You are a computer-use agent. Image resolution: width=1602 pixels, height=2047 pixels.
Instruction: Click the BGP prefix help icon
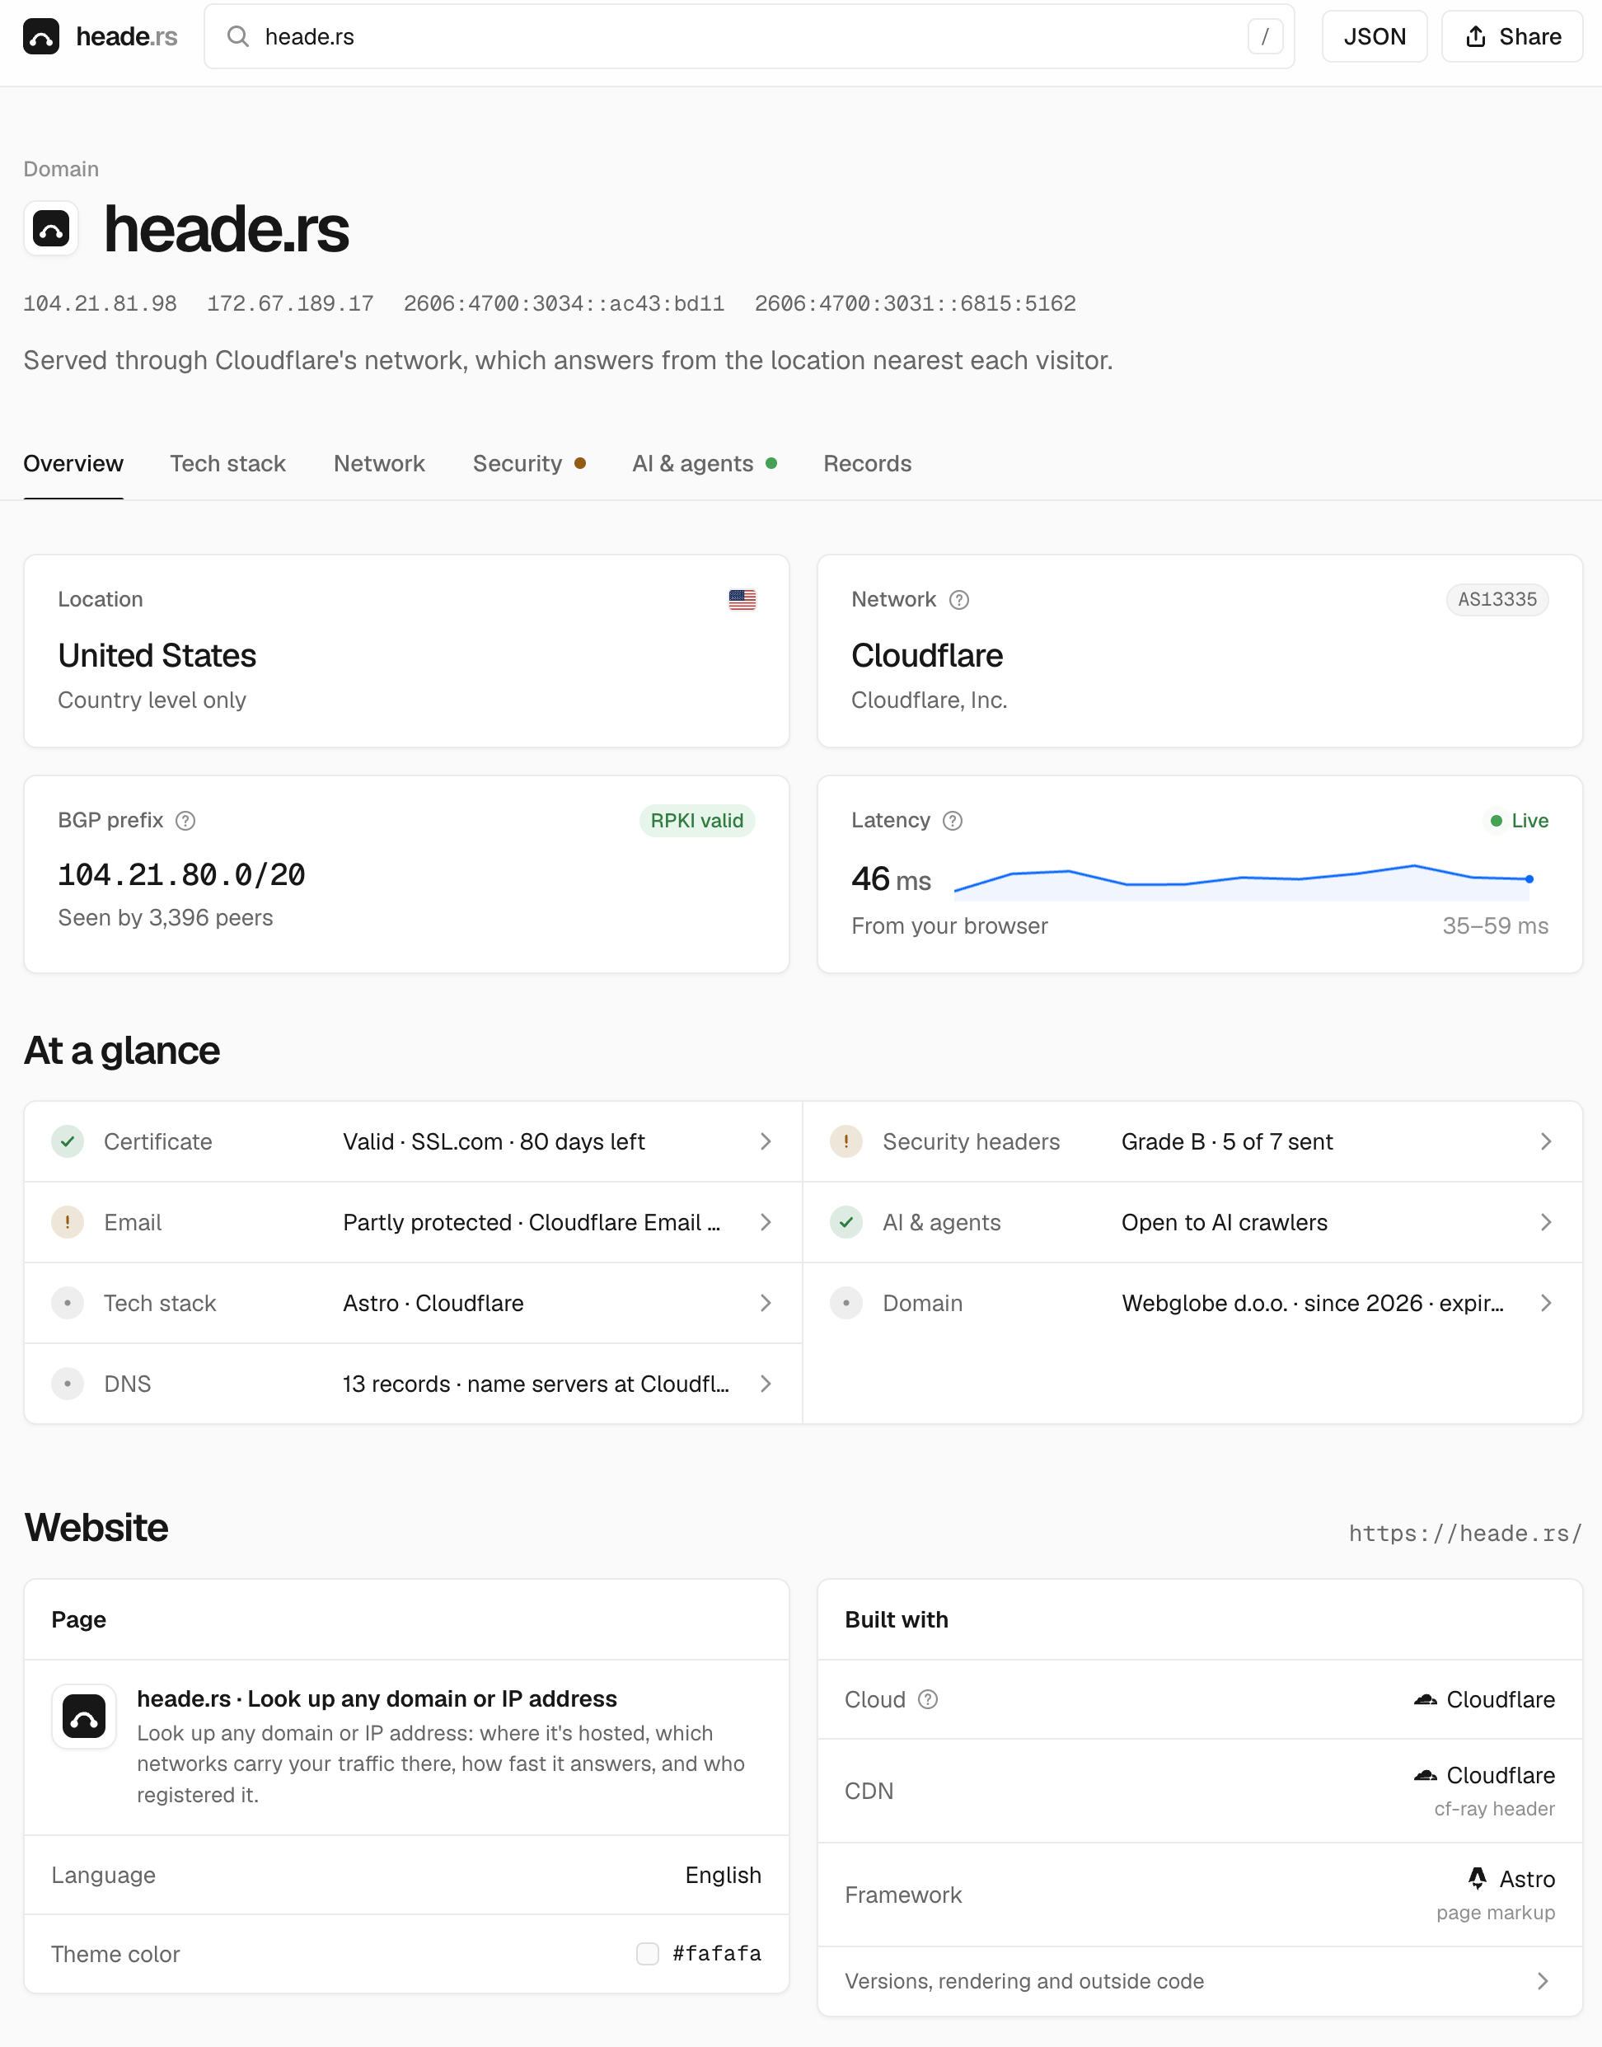(x=185, y=821)
